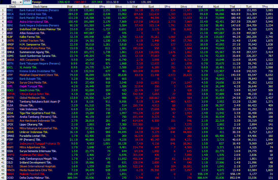Sort by the TVal column header

(233, 7)
